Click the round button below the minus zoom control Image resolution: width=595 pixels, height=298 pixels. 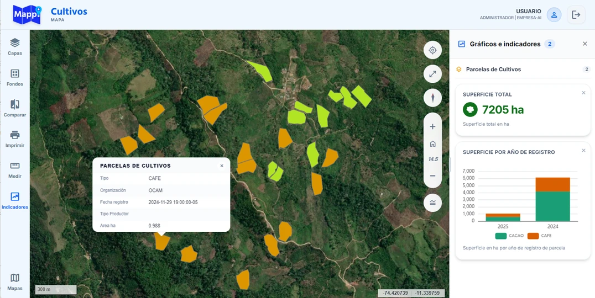pos(432,203)
